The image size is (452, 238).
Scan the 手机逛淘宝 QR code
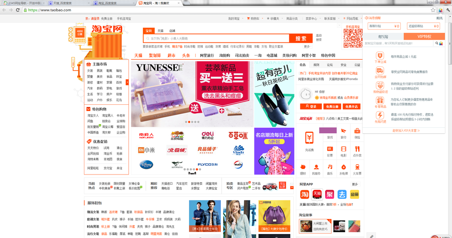(x=353, y=38)
